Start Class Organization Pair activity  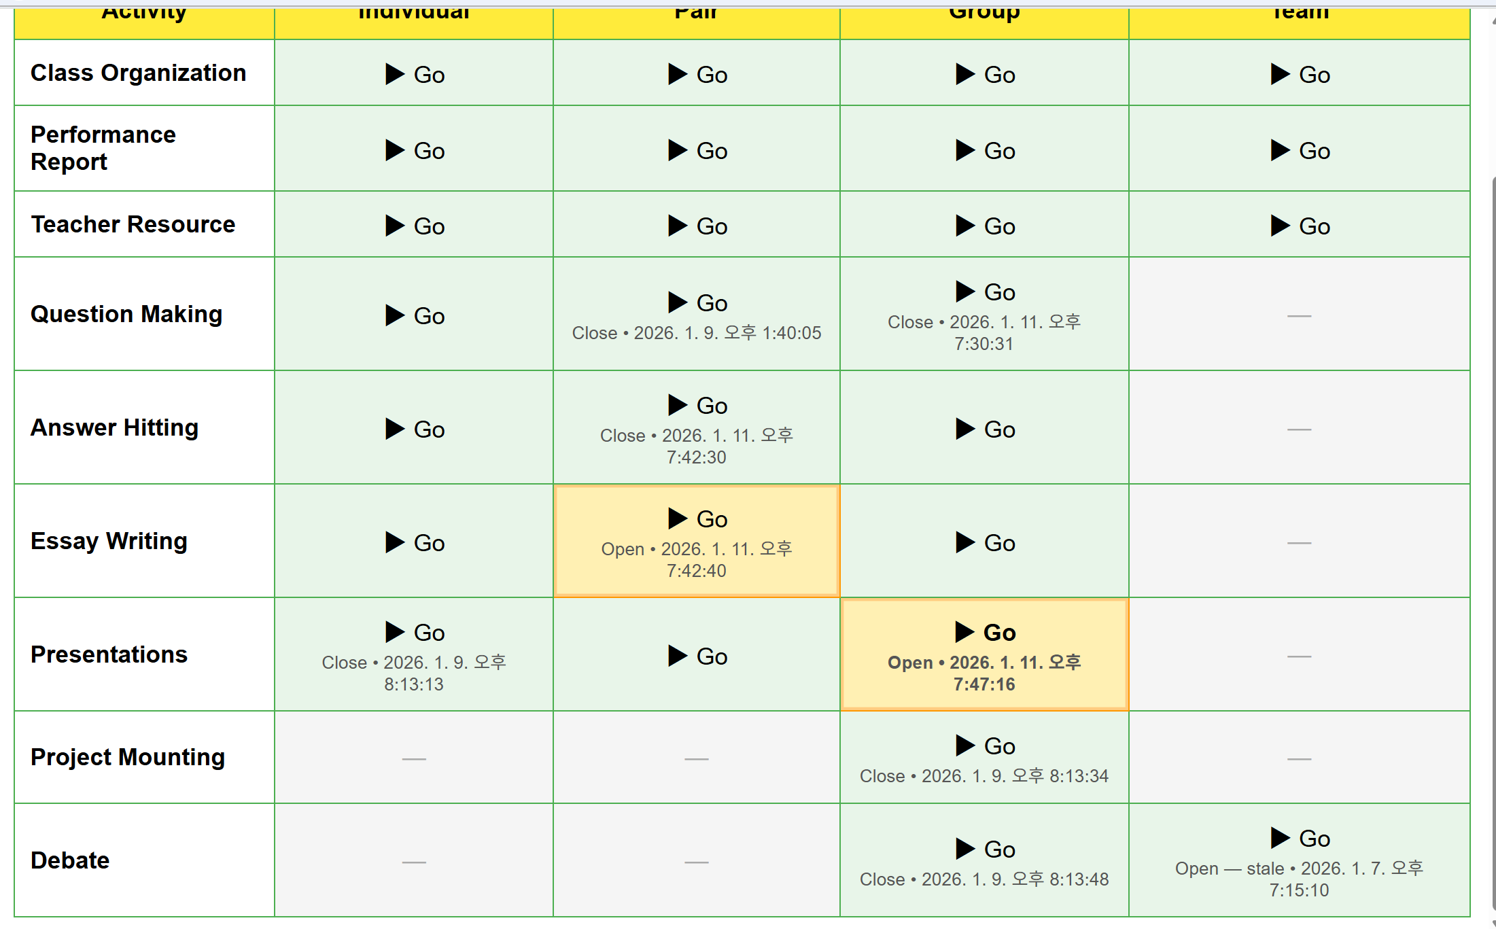697,74
